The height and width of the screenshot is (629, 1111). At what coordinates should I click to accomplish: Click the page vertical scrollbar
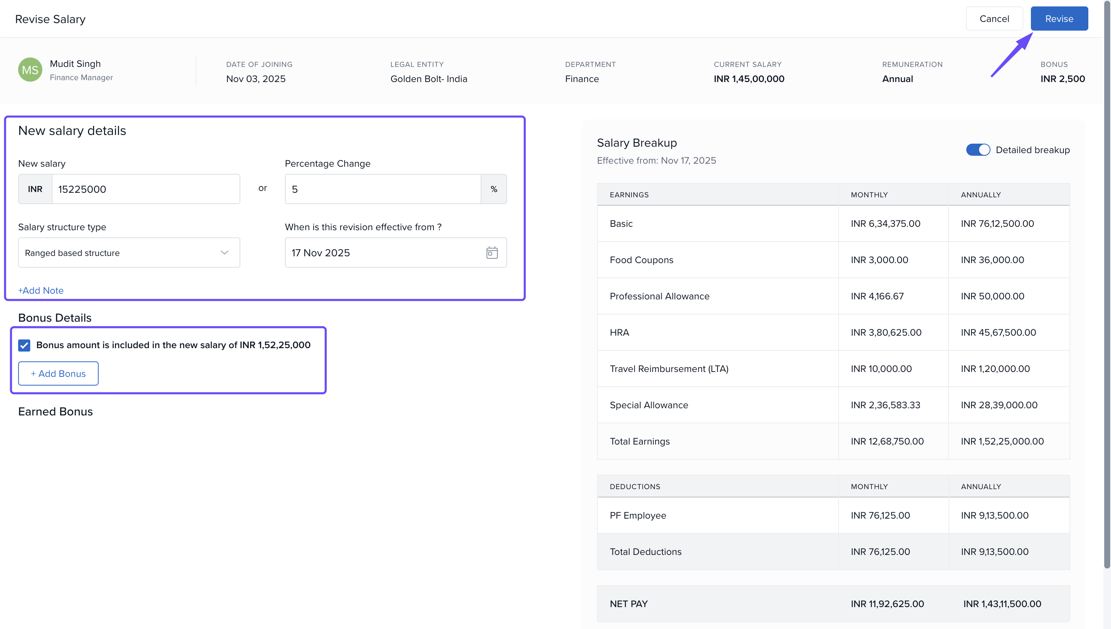point(1107,285)
